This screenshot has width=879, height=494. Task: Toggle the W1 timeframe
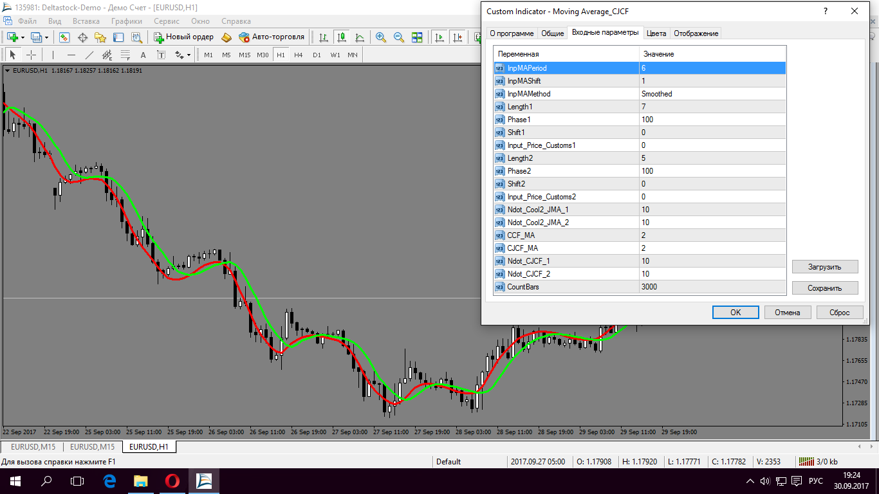pos(335,55)
